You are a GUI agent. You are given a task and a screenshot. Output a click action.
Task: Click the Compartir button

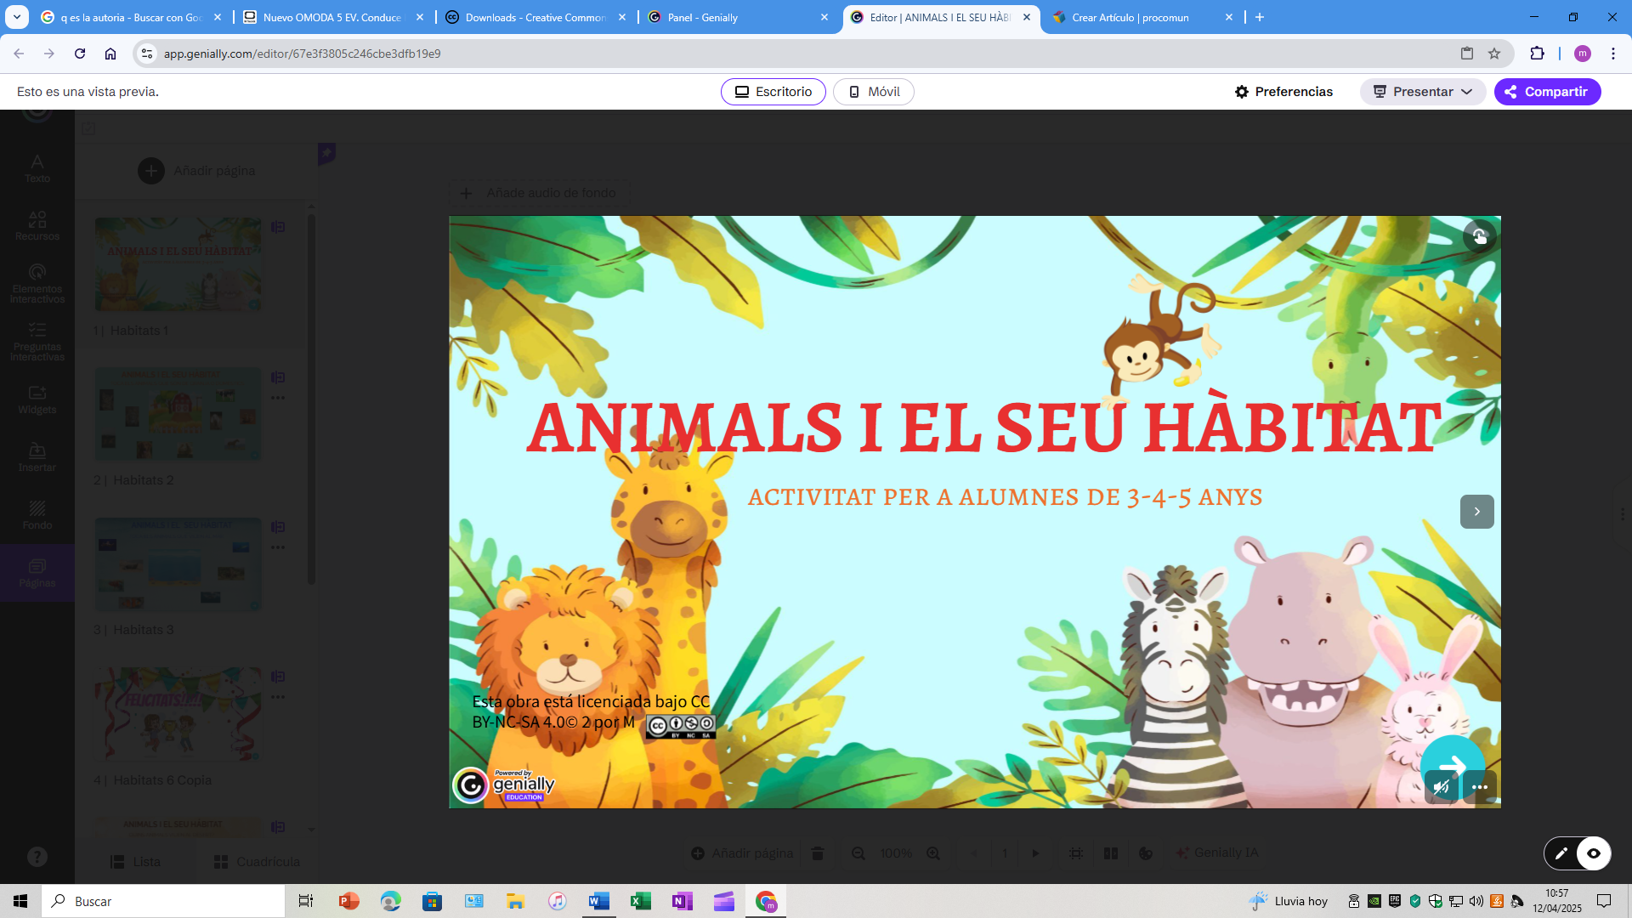coord(1548,91)
